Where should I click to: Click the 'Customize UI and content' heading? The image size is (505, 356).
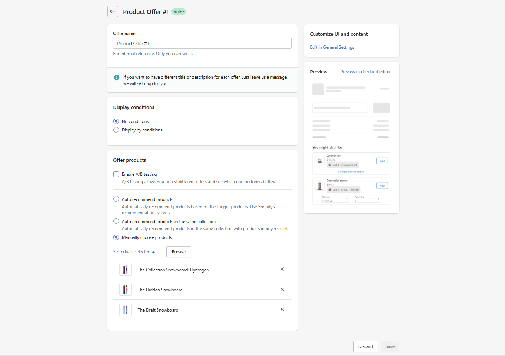tap(339, 34)
